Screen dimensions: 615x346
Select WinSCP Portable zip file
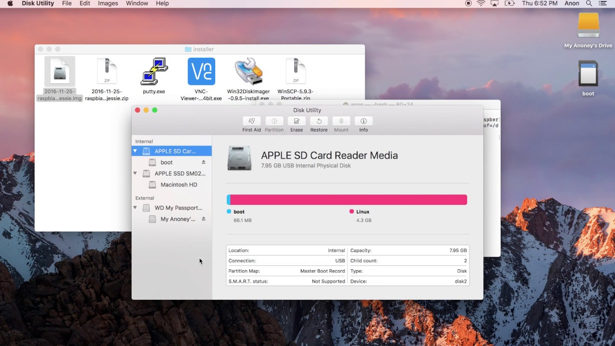(295, 79)
